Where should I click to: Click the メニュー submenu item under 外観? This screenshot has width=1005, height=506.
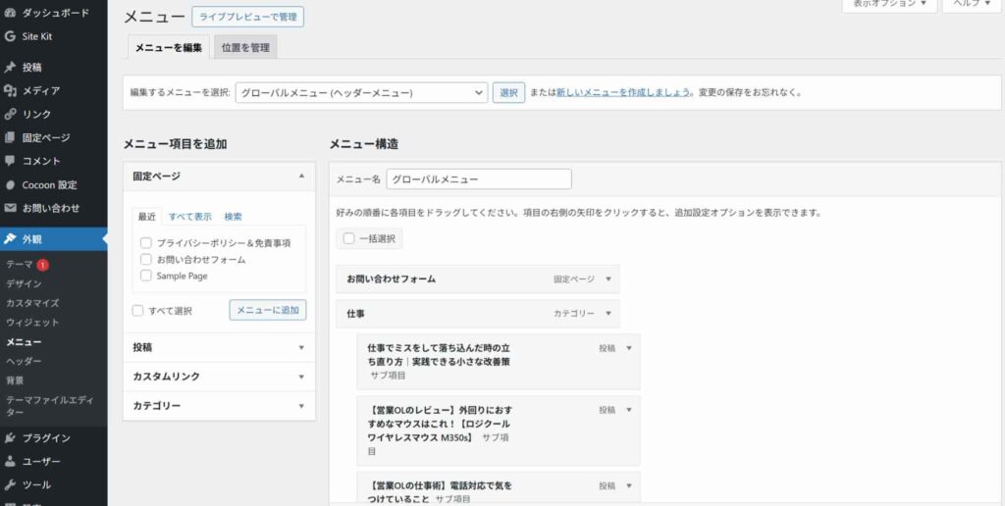tap(24, 341)
